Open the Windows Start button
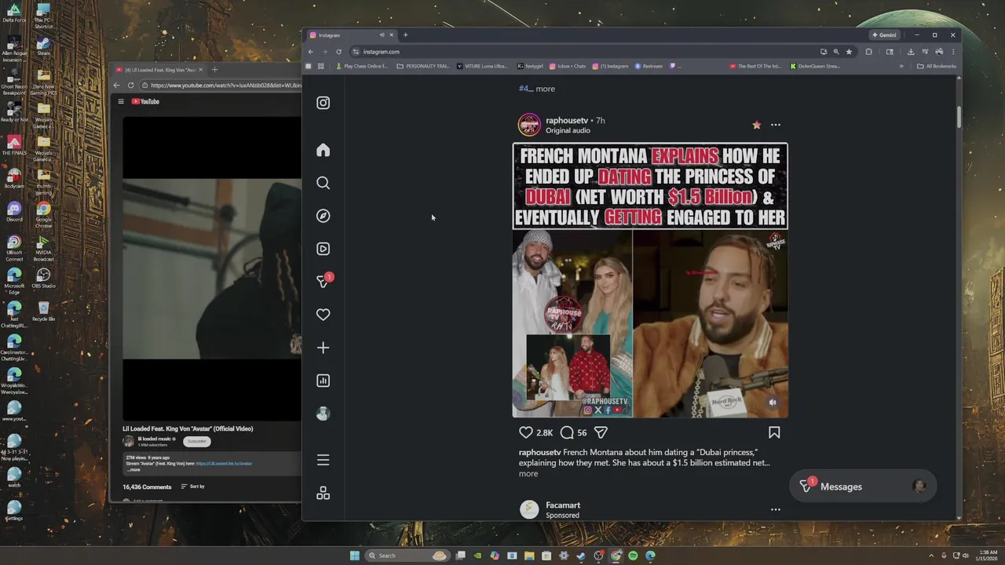 pyautogui.click(x=354, y=556)
